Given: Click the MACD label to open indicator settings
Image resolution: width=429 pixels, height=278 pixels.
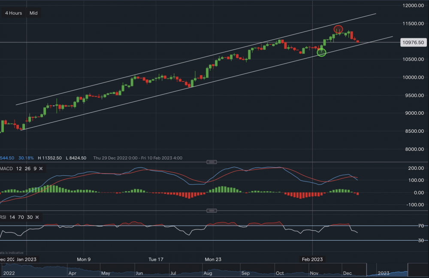Looking at the screenshot, I should (6, 168).
